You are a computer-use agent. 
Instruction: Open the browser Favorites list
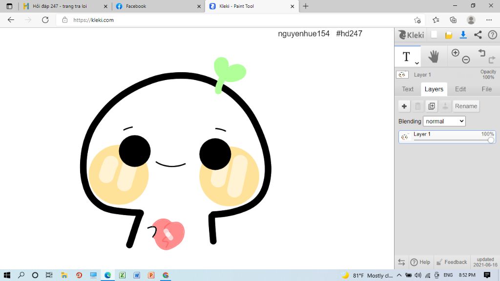436,20
